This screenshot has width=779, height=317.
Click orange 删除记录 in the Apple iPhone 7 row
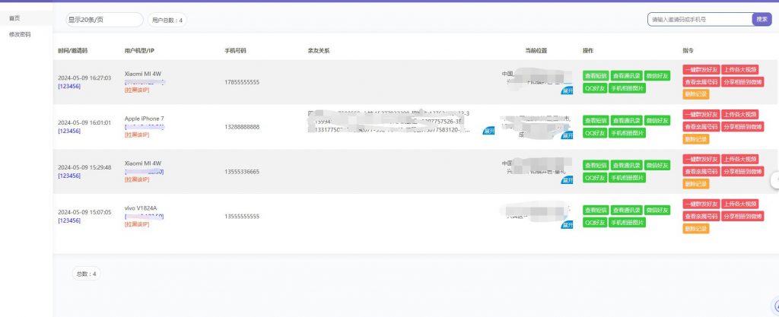click(x=695, y=139)
